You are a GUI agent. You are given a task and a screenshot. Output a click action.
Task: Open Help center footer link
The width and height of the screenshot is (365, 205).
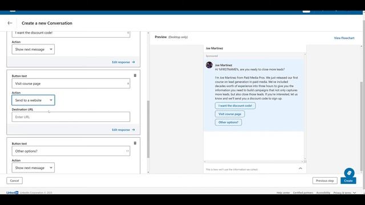[283, 192]
